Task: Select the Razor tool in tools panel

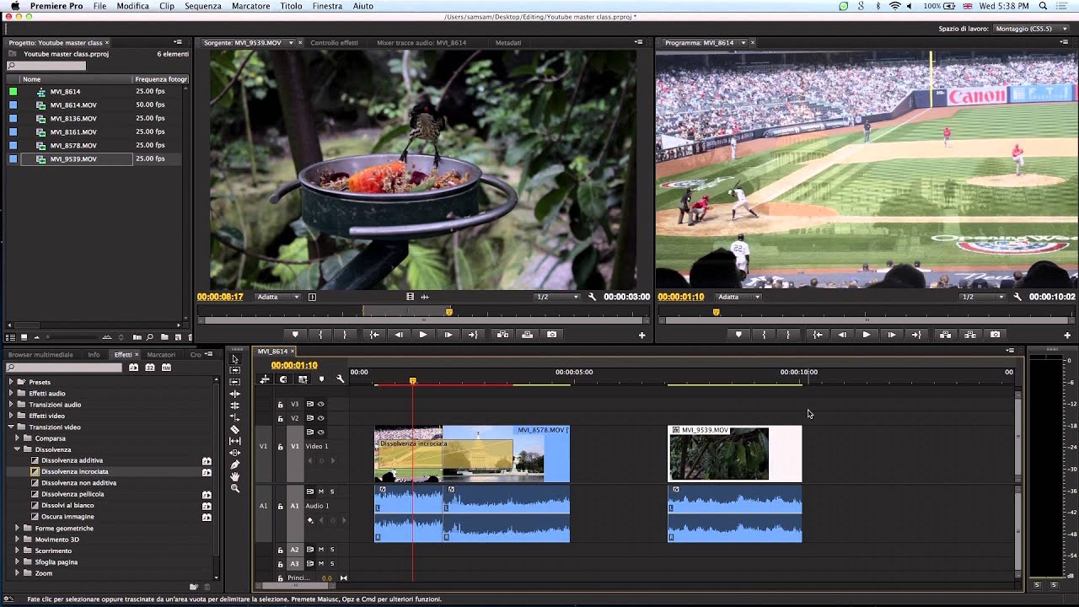Action: (235, 429)
